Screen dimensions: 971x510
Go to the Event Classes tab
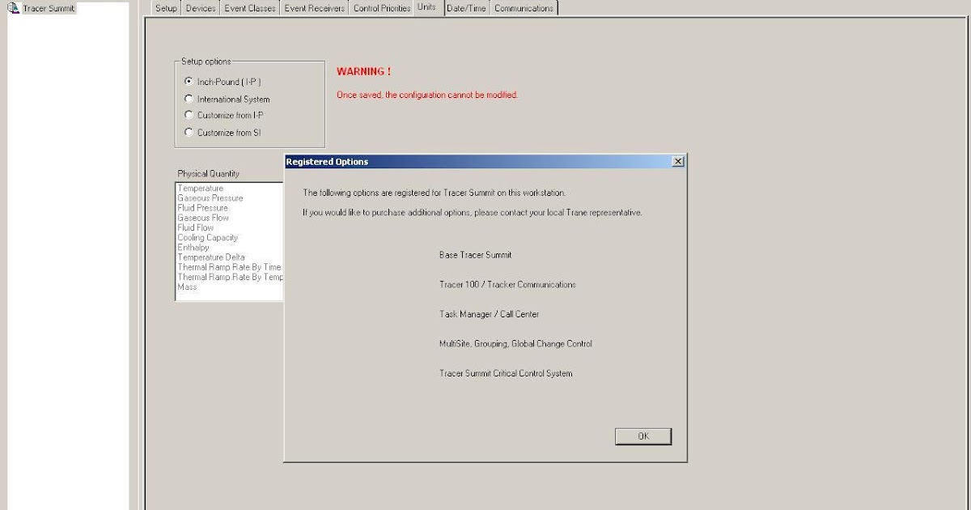(250, 8)
